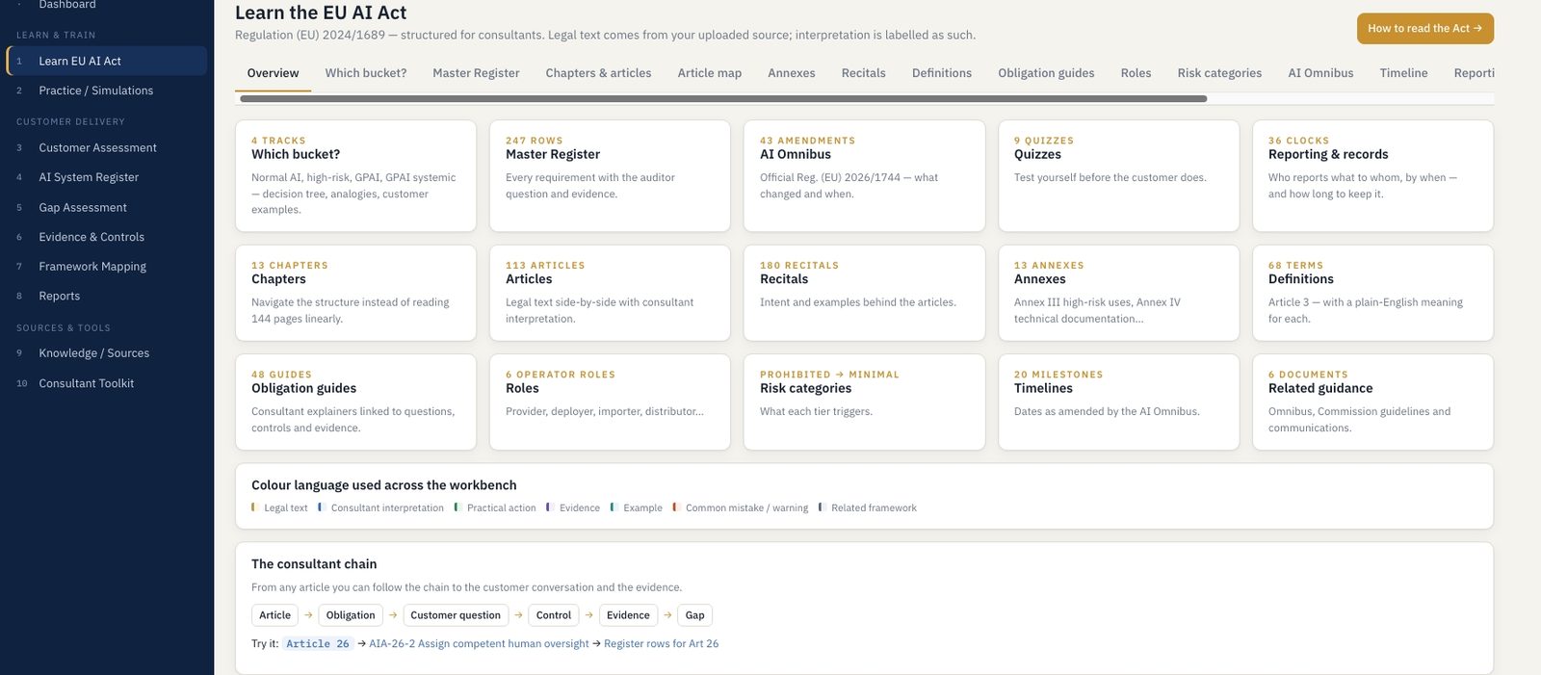Open the Risk categories tab
The height and width of the screenshot is (675, 1541).
(x=1219, y=73)
